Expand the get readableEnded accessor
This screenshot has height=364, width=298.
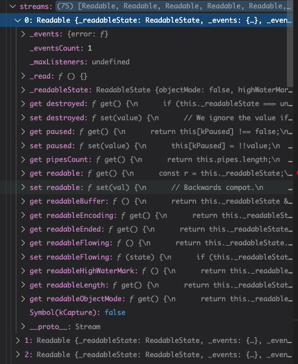[23, 229]
